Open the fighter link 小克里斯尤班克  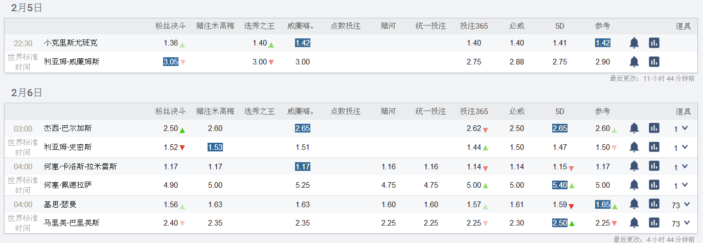tap(71, 43)
